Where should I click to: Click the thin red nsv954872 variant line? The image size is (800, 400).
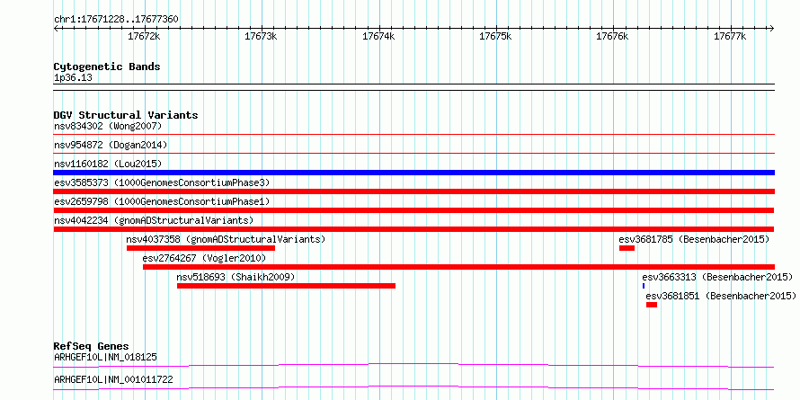pos(413,153)
